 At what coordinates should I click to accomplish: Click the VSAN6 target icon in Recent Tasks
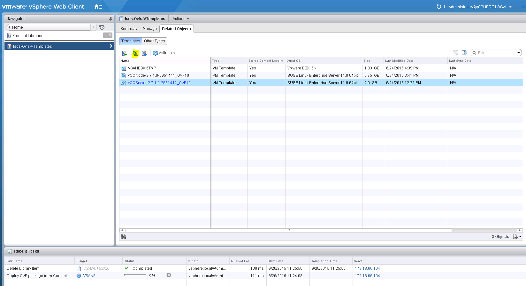click(79, 276)
